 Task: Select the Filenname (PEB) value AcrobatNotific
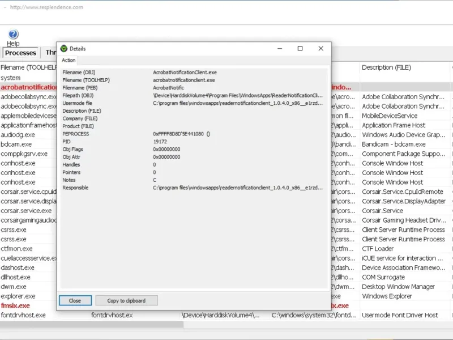click(168, 88)
